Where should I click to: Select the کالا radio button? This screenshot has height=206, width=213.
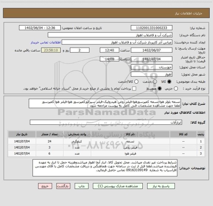click(169, 82)
